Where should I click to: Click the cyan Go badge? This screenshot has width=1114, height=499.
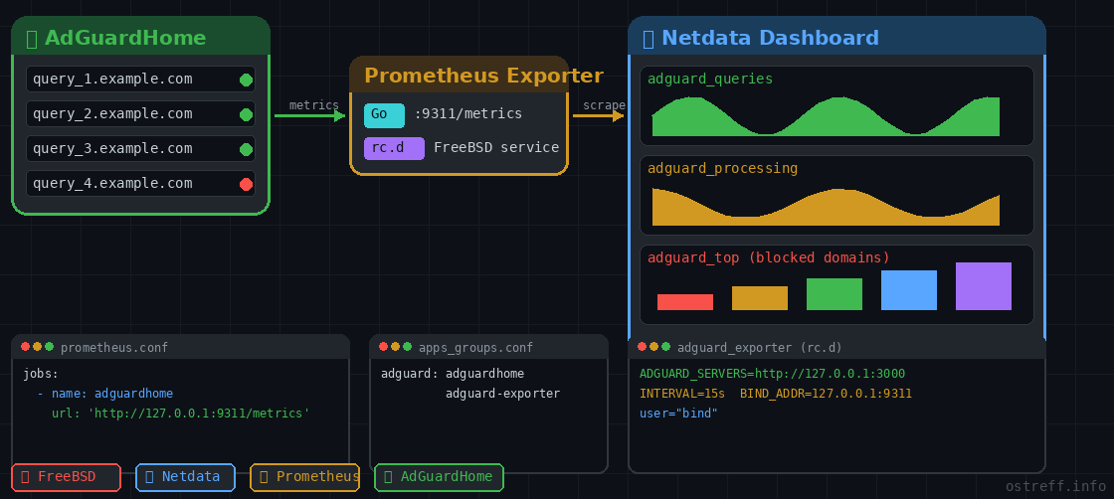[x=384, y=115]
